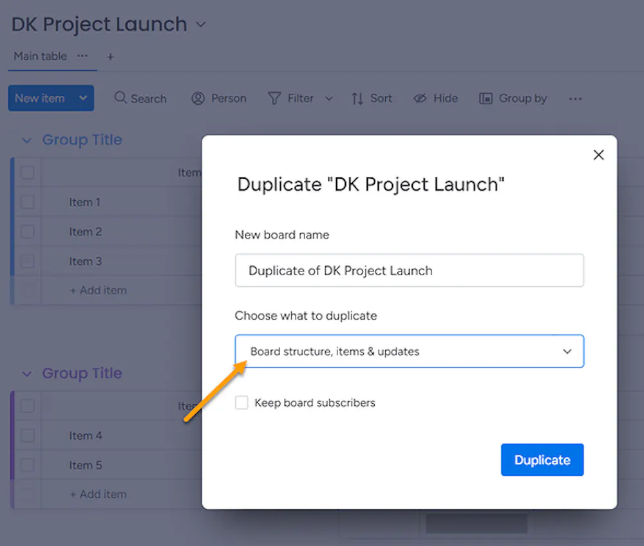This screenshot has width=644, height=546.
Task: Open Sort options
Action: pos(372,98)
